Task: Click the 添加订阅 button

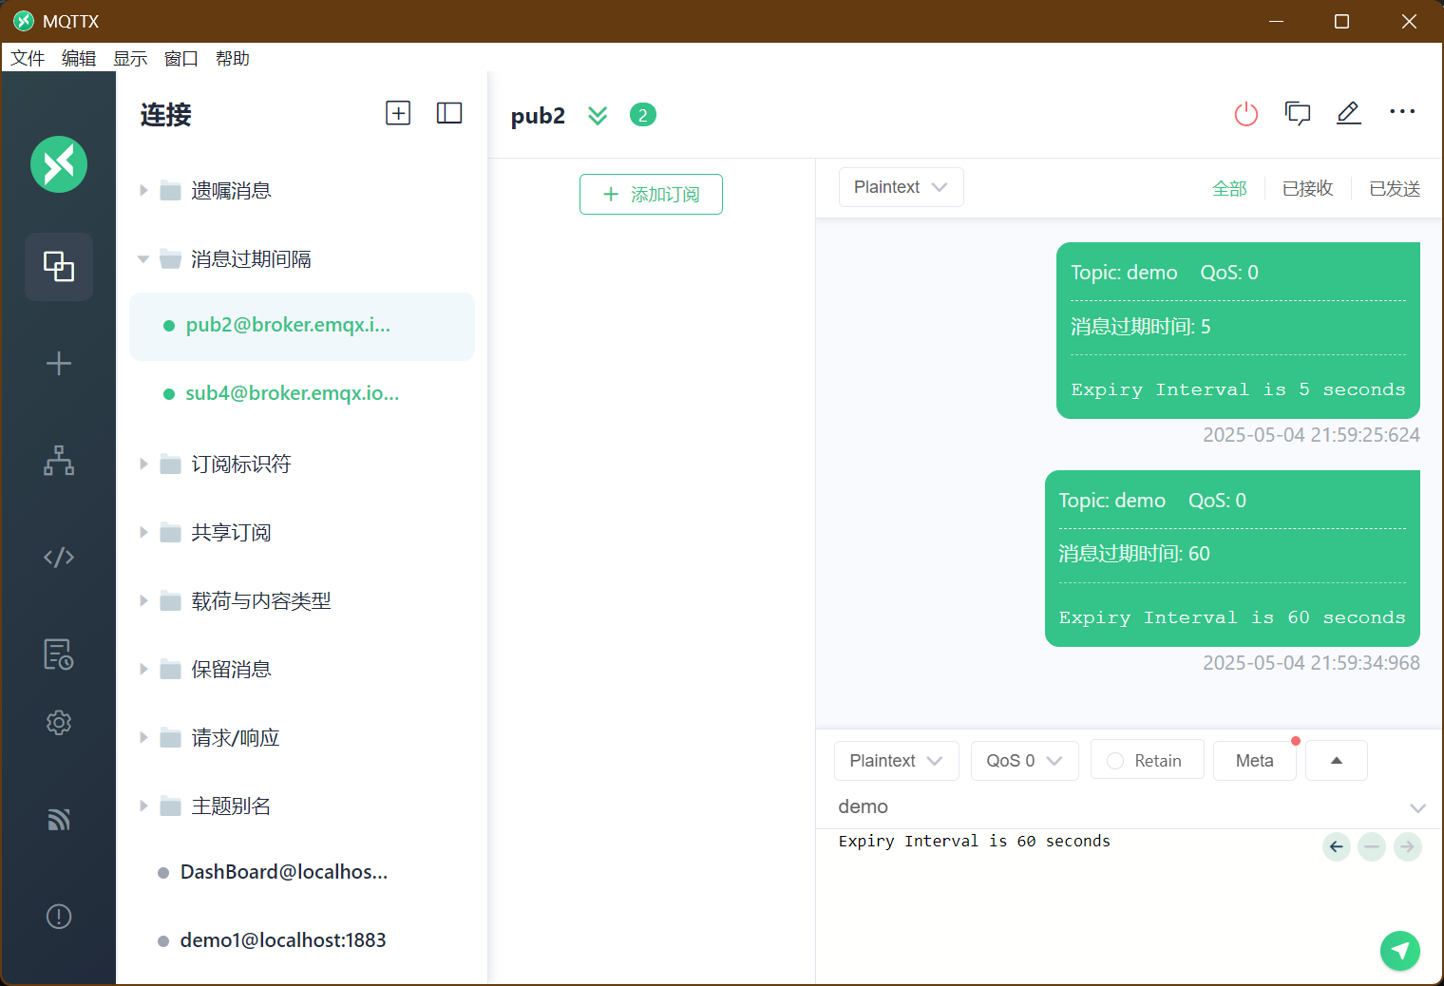Action: (651, 194)
